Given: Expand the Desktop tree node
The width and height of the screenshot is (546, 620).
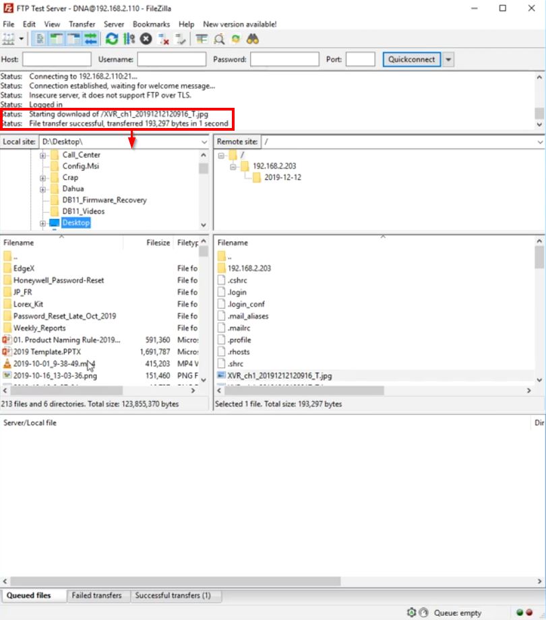Looking at the screenshot, I should pyautogui.click(x=42, y=224).
